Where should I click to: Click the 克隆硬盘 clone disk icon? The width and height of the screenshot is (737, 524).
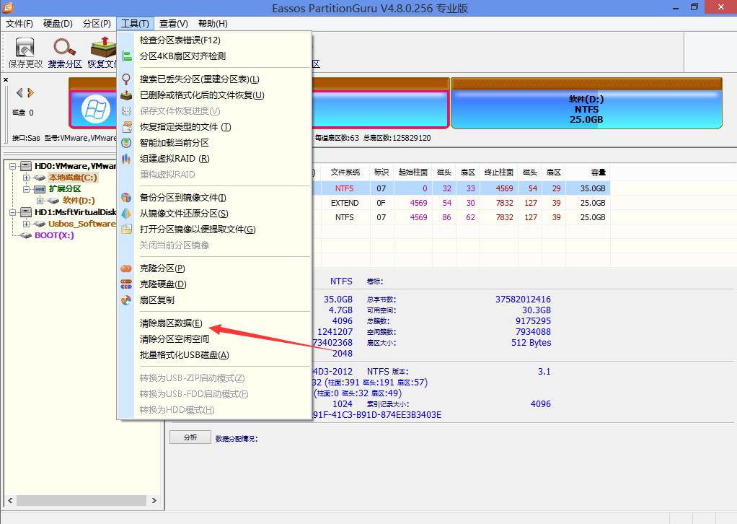tap(125, 284)
